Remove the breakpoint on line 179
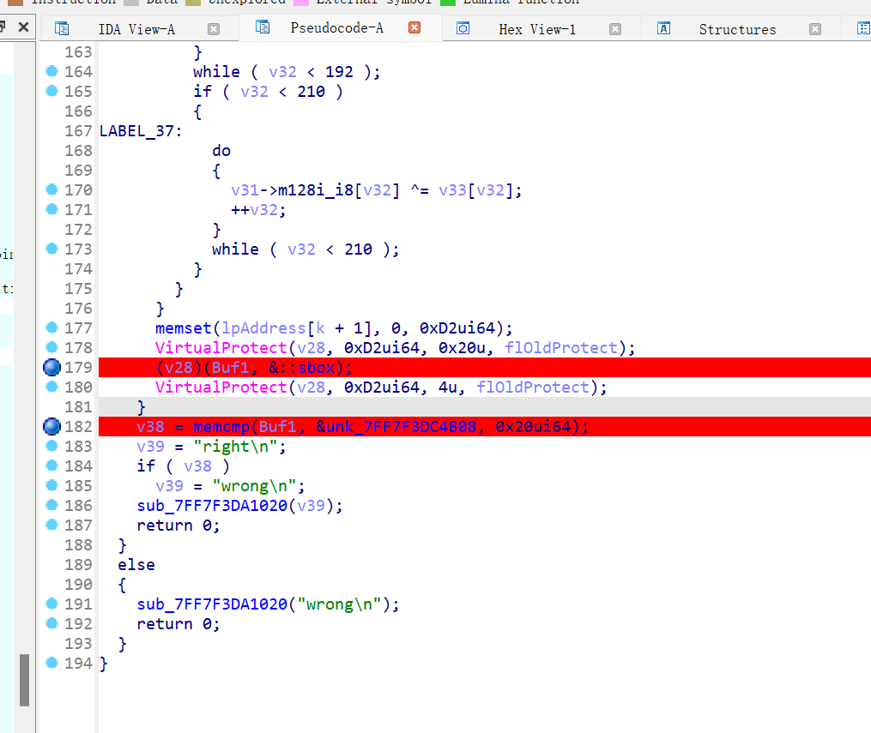 point(52,368)
